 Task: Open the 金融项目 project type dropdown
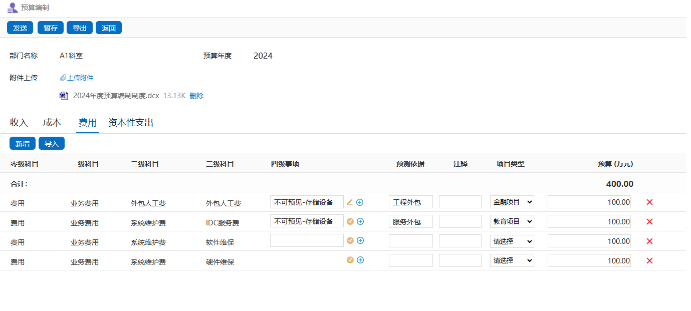512,202
